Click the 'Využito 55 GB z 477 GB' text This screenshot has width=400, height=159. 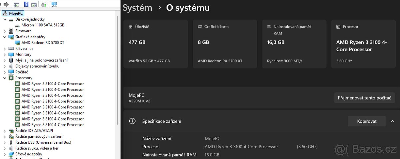point(149,61)
